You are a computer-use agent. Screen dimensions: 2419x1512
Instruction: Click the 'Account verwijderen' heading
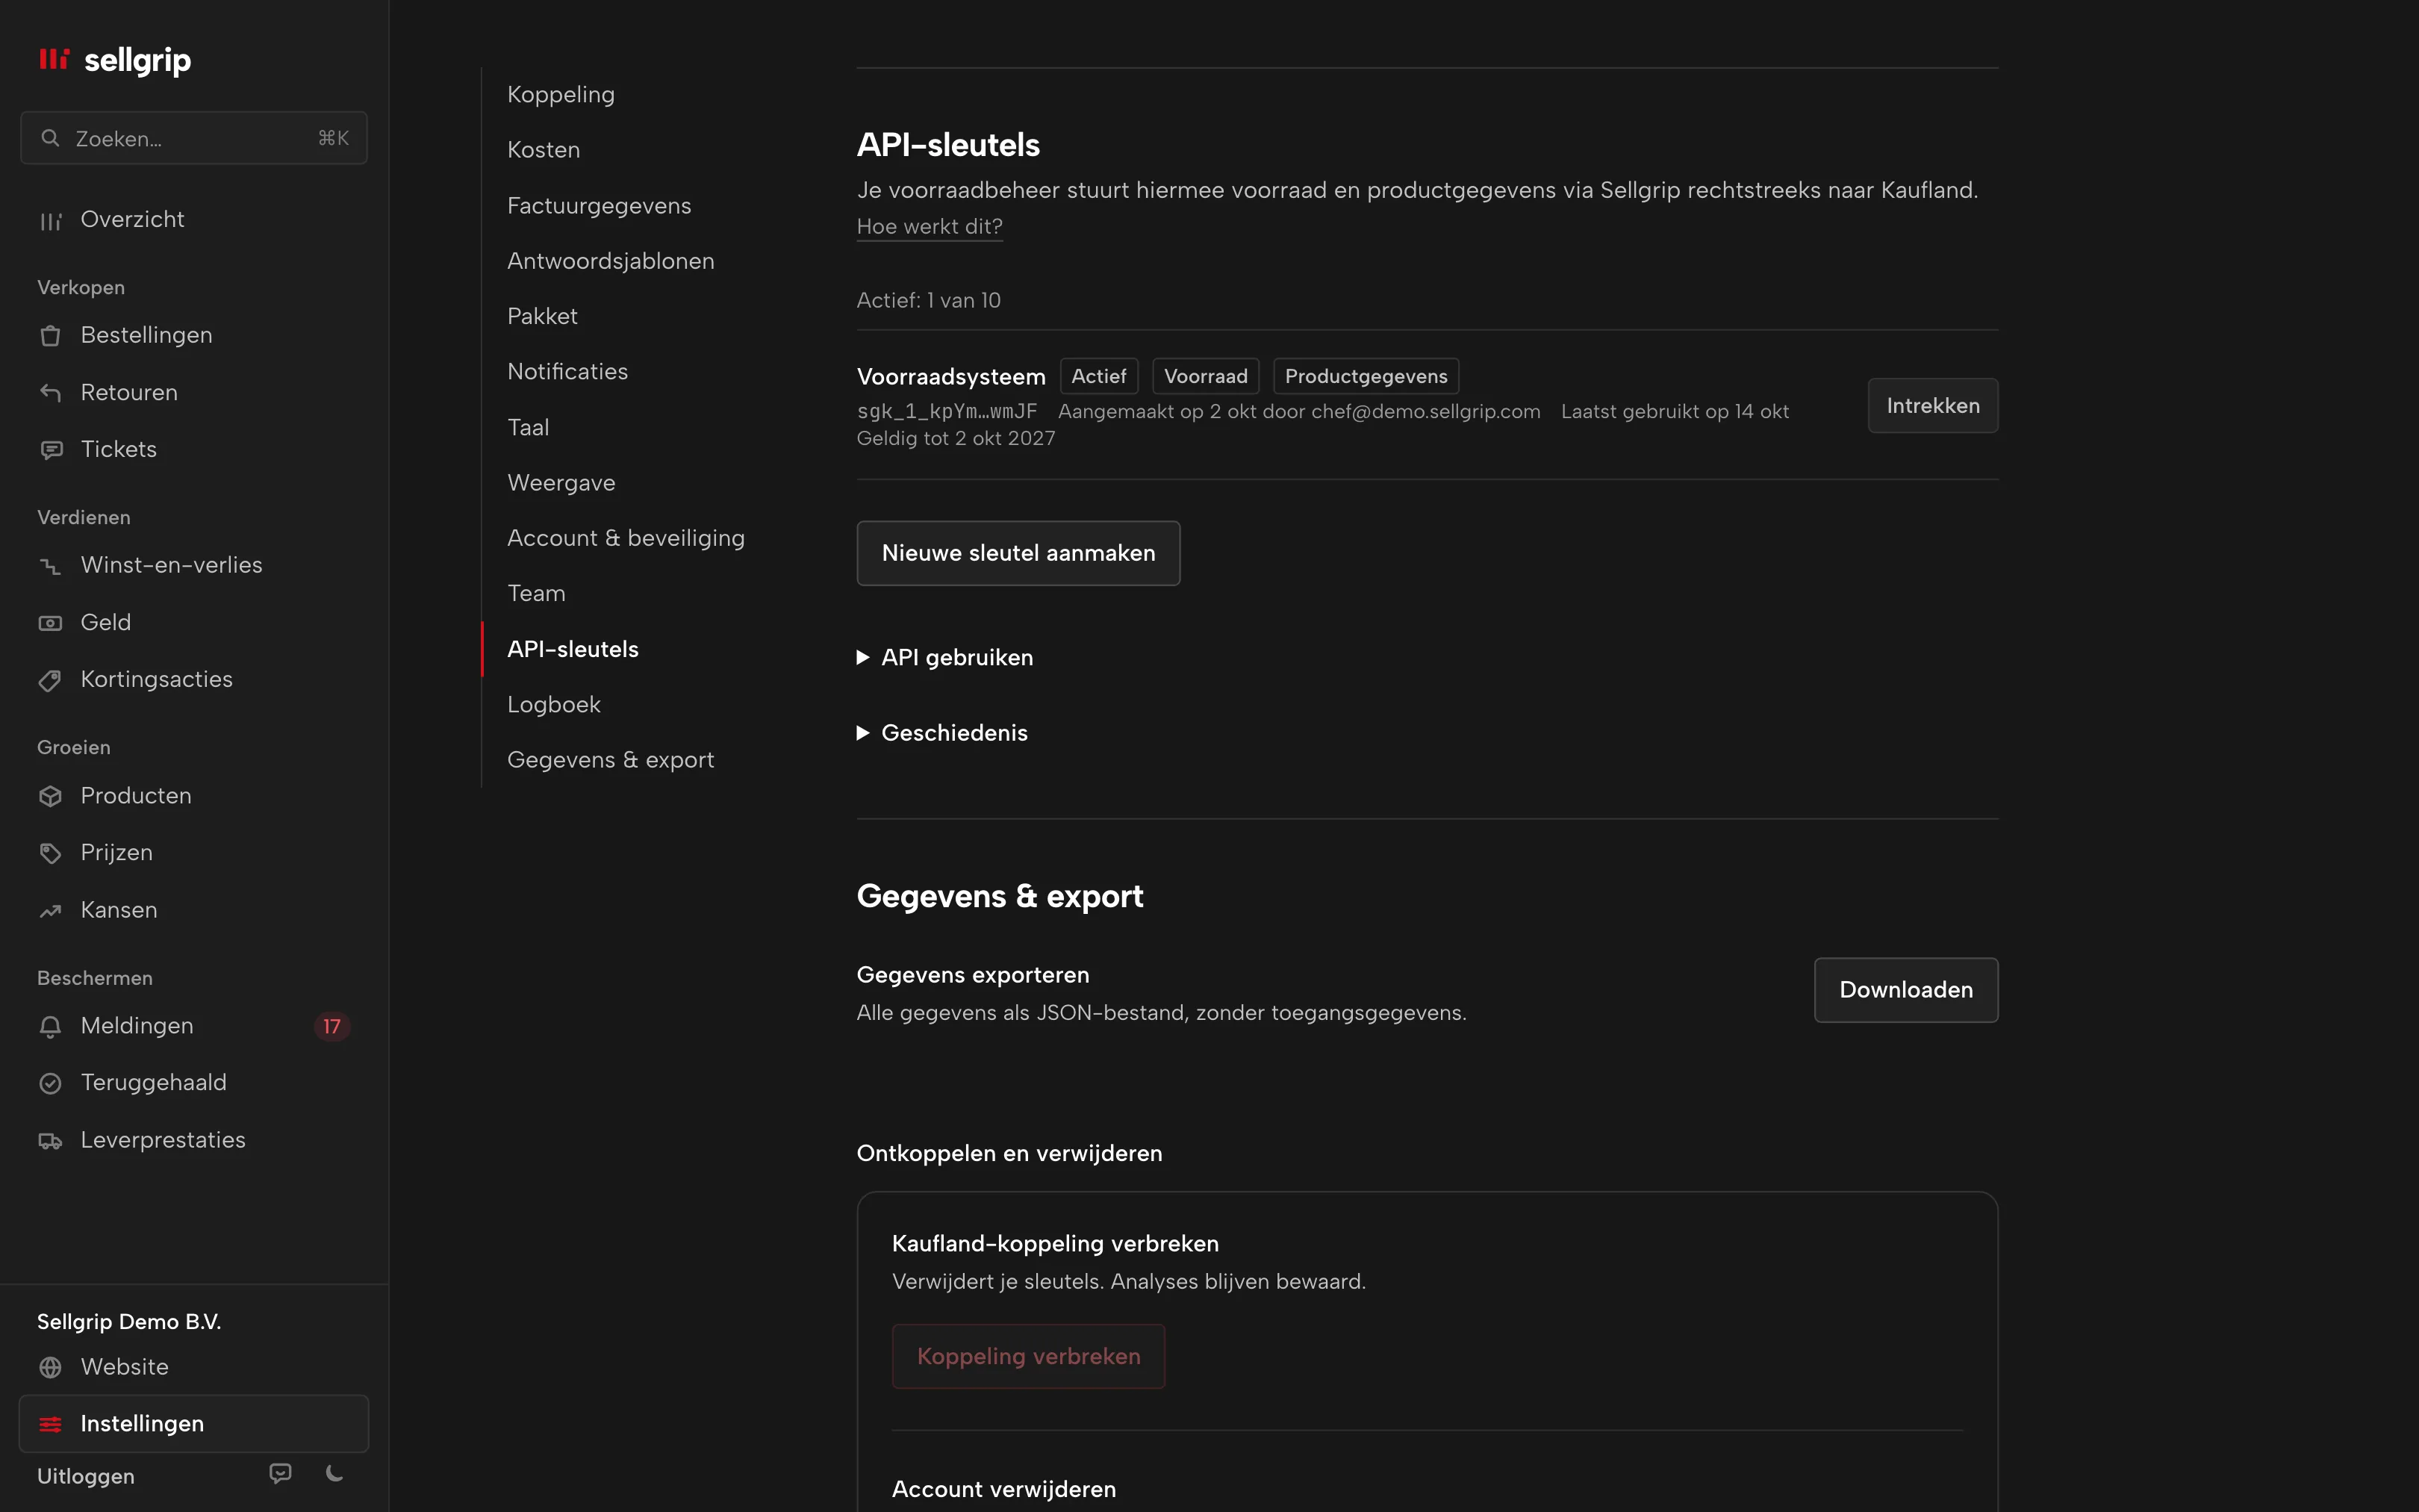(1003, 1489)
